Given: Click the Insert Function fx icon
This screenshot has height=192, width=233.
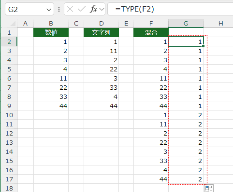Looking at the screenshot, I should pyautogui.click(x=93, y=9).
